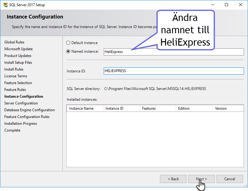
Task: Open the Database Engine Configuration step
Action: (30, 110)
